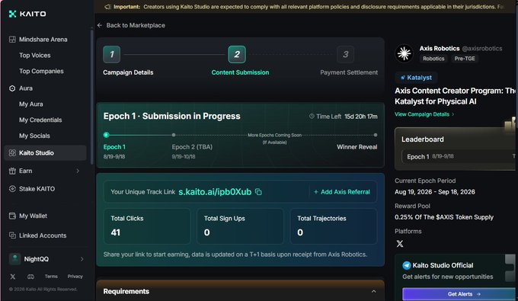Click the Axis Robotics logo avatar
The image size is (518, 301).
(404, 53)
